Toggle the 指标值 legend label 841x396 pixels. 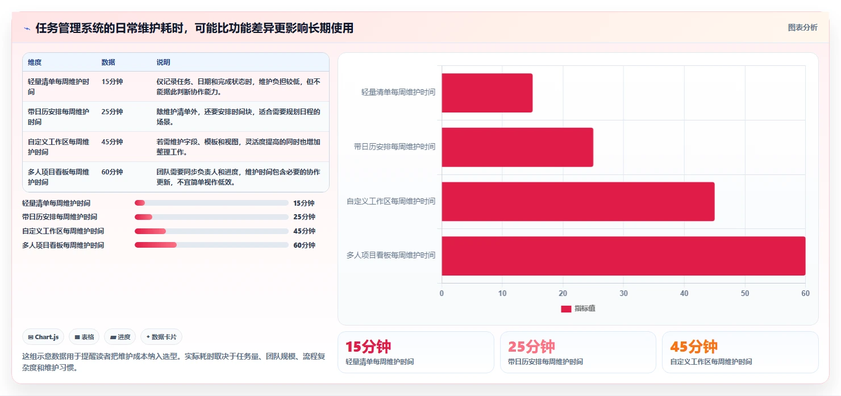click(585, 309)
